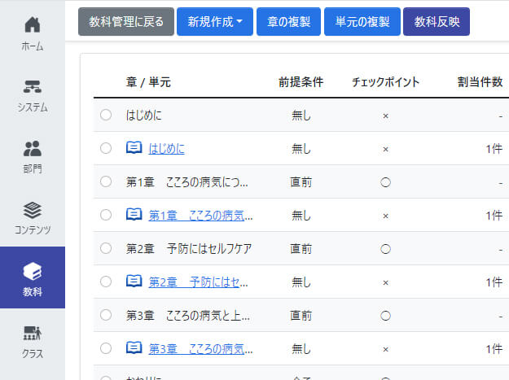Click 教科管理に戻る button
The width and height of the screenshot is (509, 380).
(x=126, y=22)
